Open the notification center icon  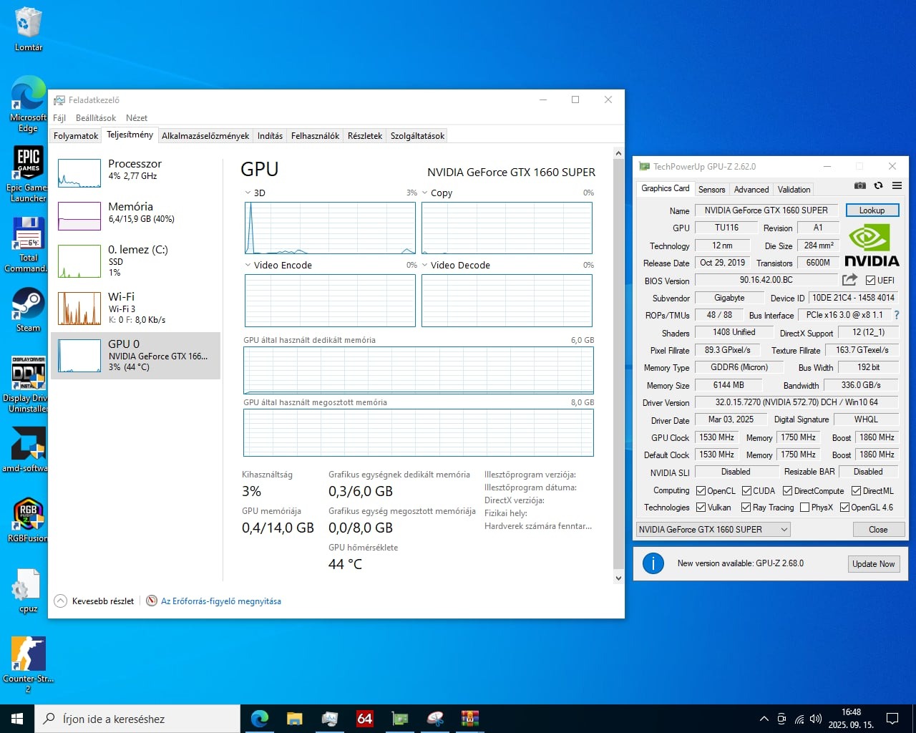point(892,719)
